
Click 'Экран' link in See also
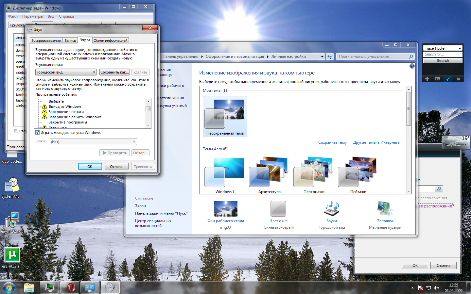[x=140, y=206]
